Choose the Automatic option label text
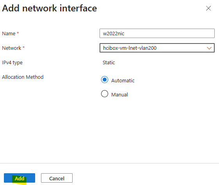The height and width of the screenshot is (185, 219). pyautogui.click(x=123, y=80)
